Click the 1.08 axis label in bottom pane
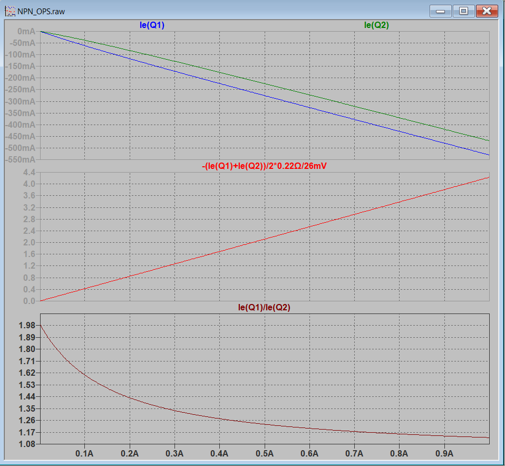This screenshot has height=466, width=505. click(x=27, y=444)
